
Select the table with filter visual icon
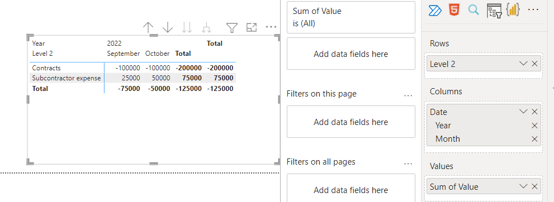tap(494, 11)
